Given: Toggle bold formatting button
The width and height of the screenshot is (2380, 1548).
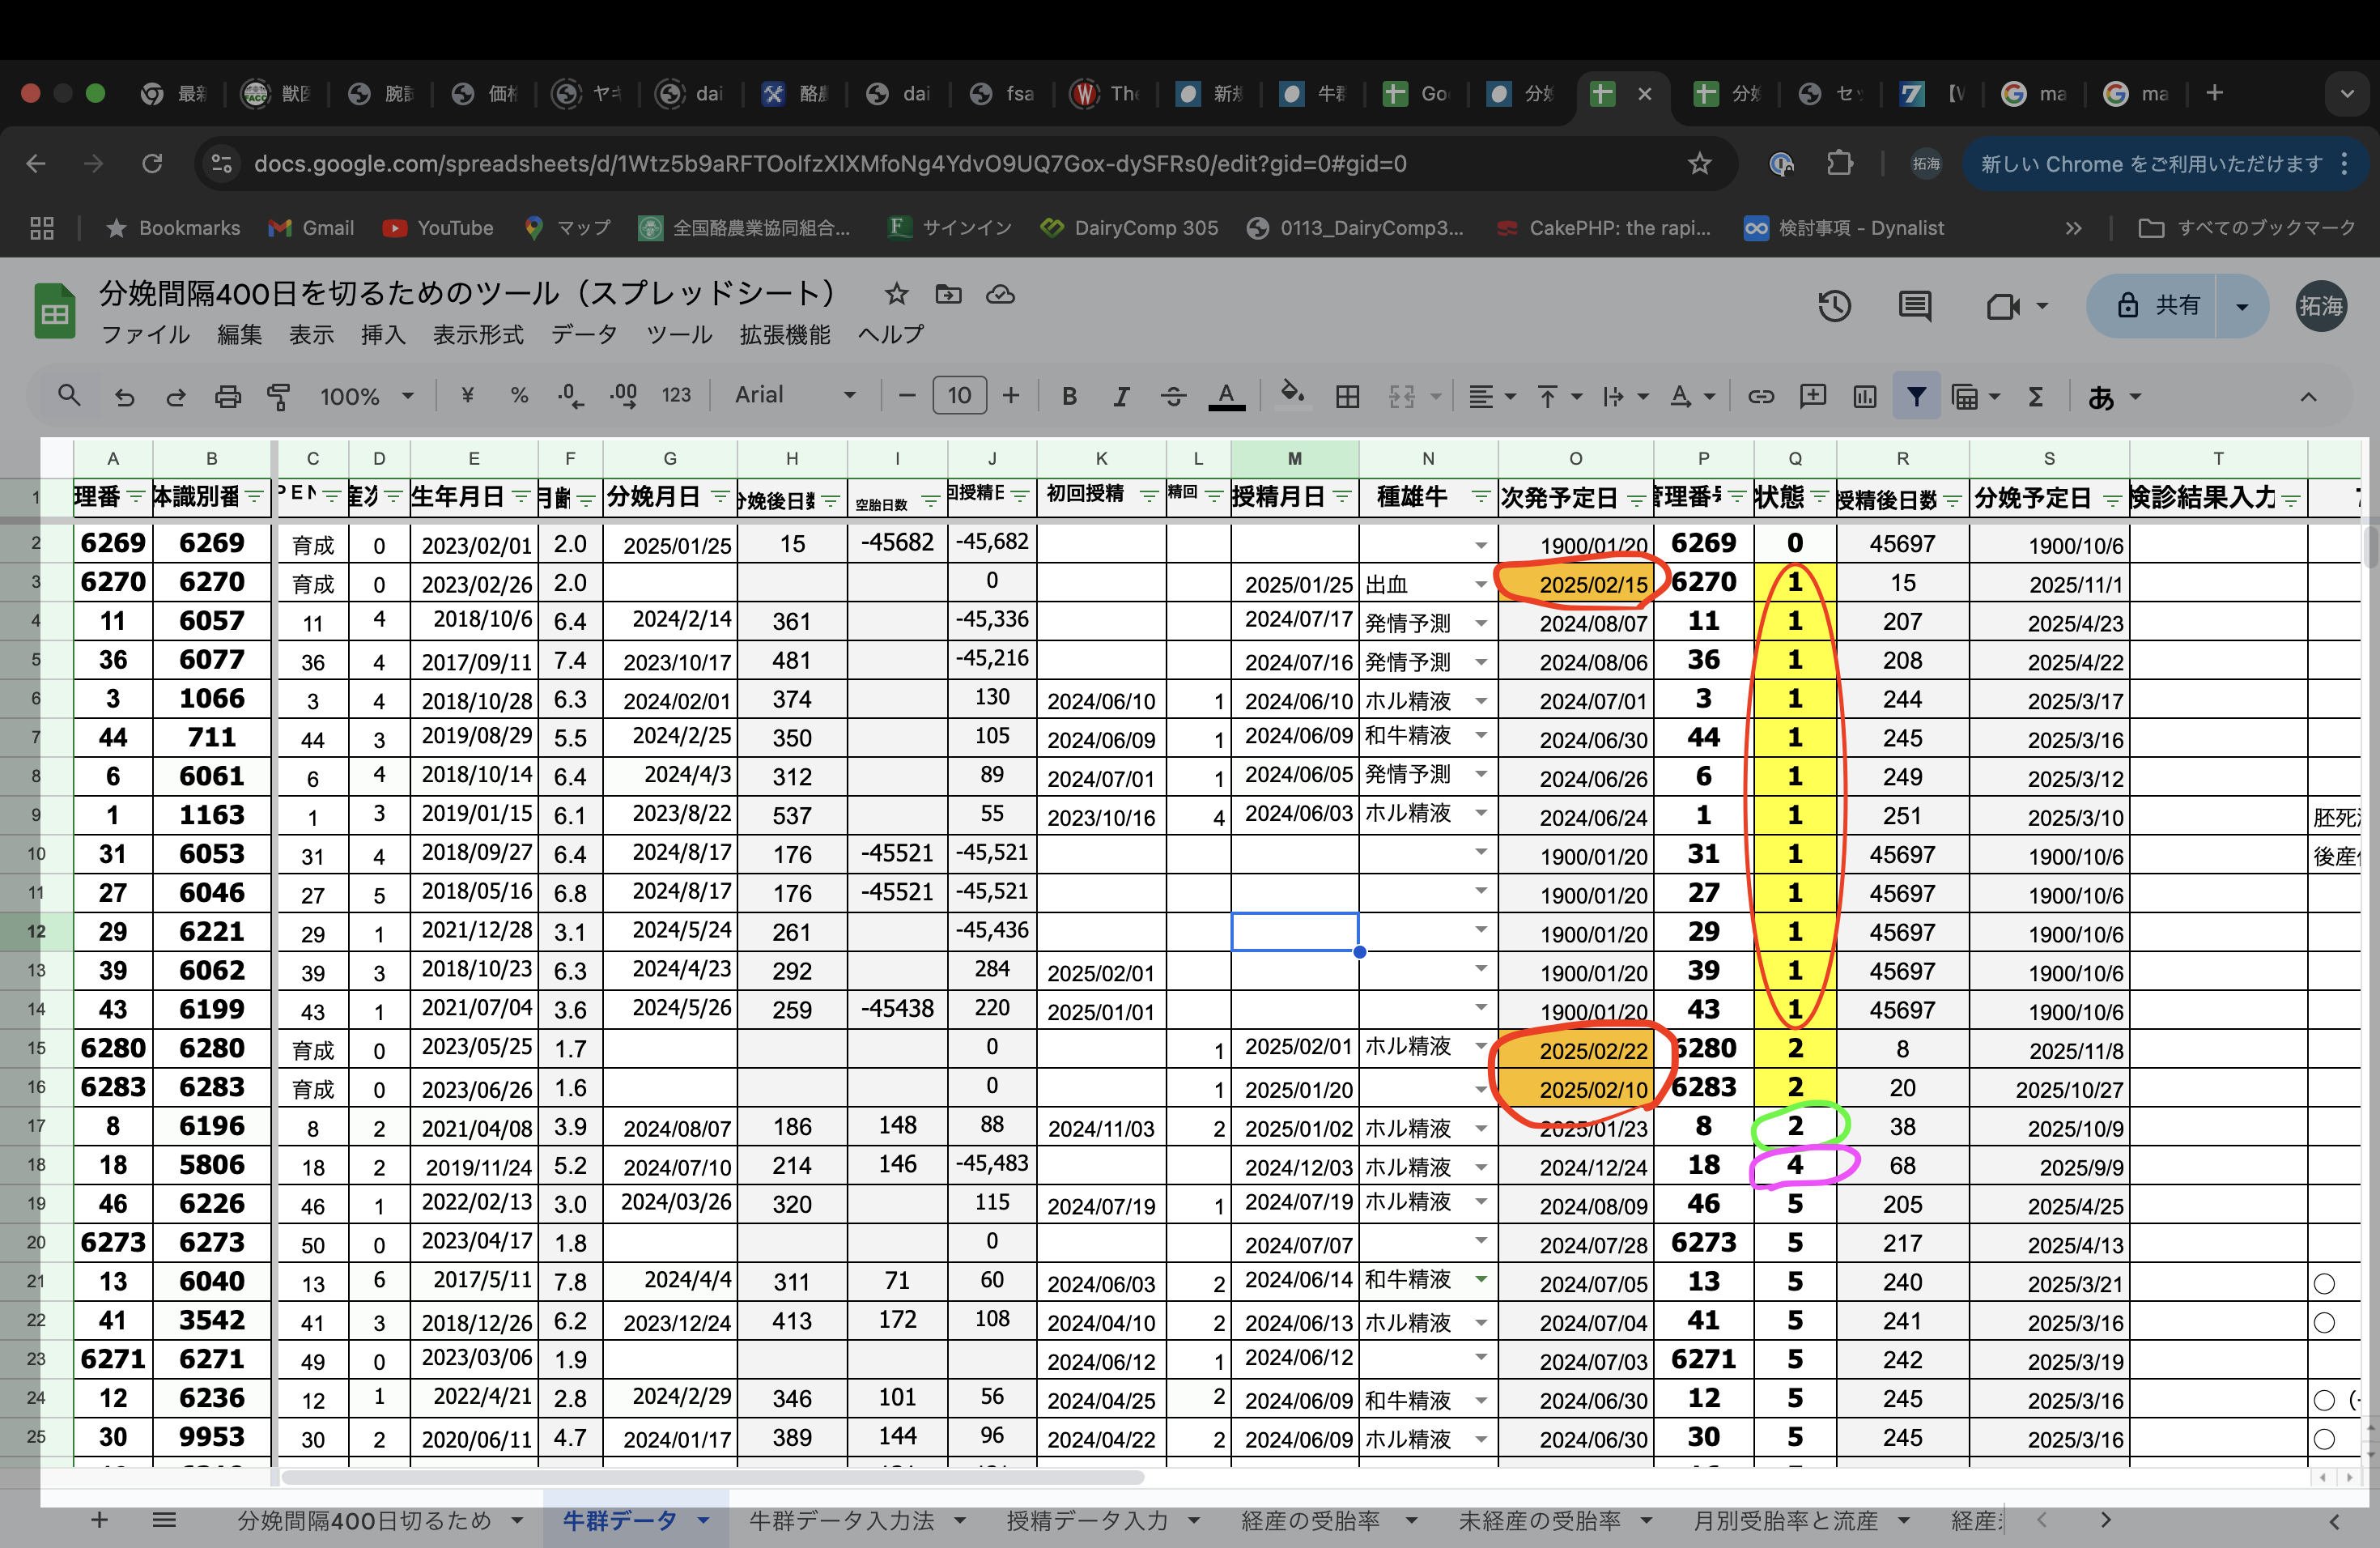Looking at the screenshot, I should tap(1069, 397).
